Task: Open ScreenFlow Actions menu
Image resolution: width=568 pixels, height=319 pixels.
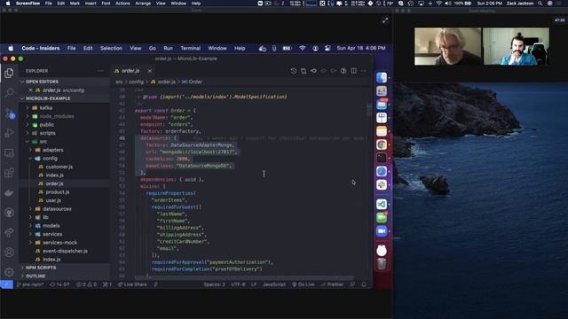Action: tap(122, 4)
